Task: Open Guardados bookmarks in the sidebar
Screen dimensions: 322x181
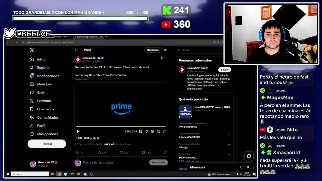Action: click(x=42, y=109)
